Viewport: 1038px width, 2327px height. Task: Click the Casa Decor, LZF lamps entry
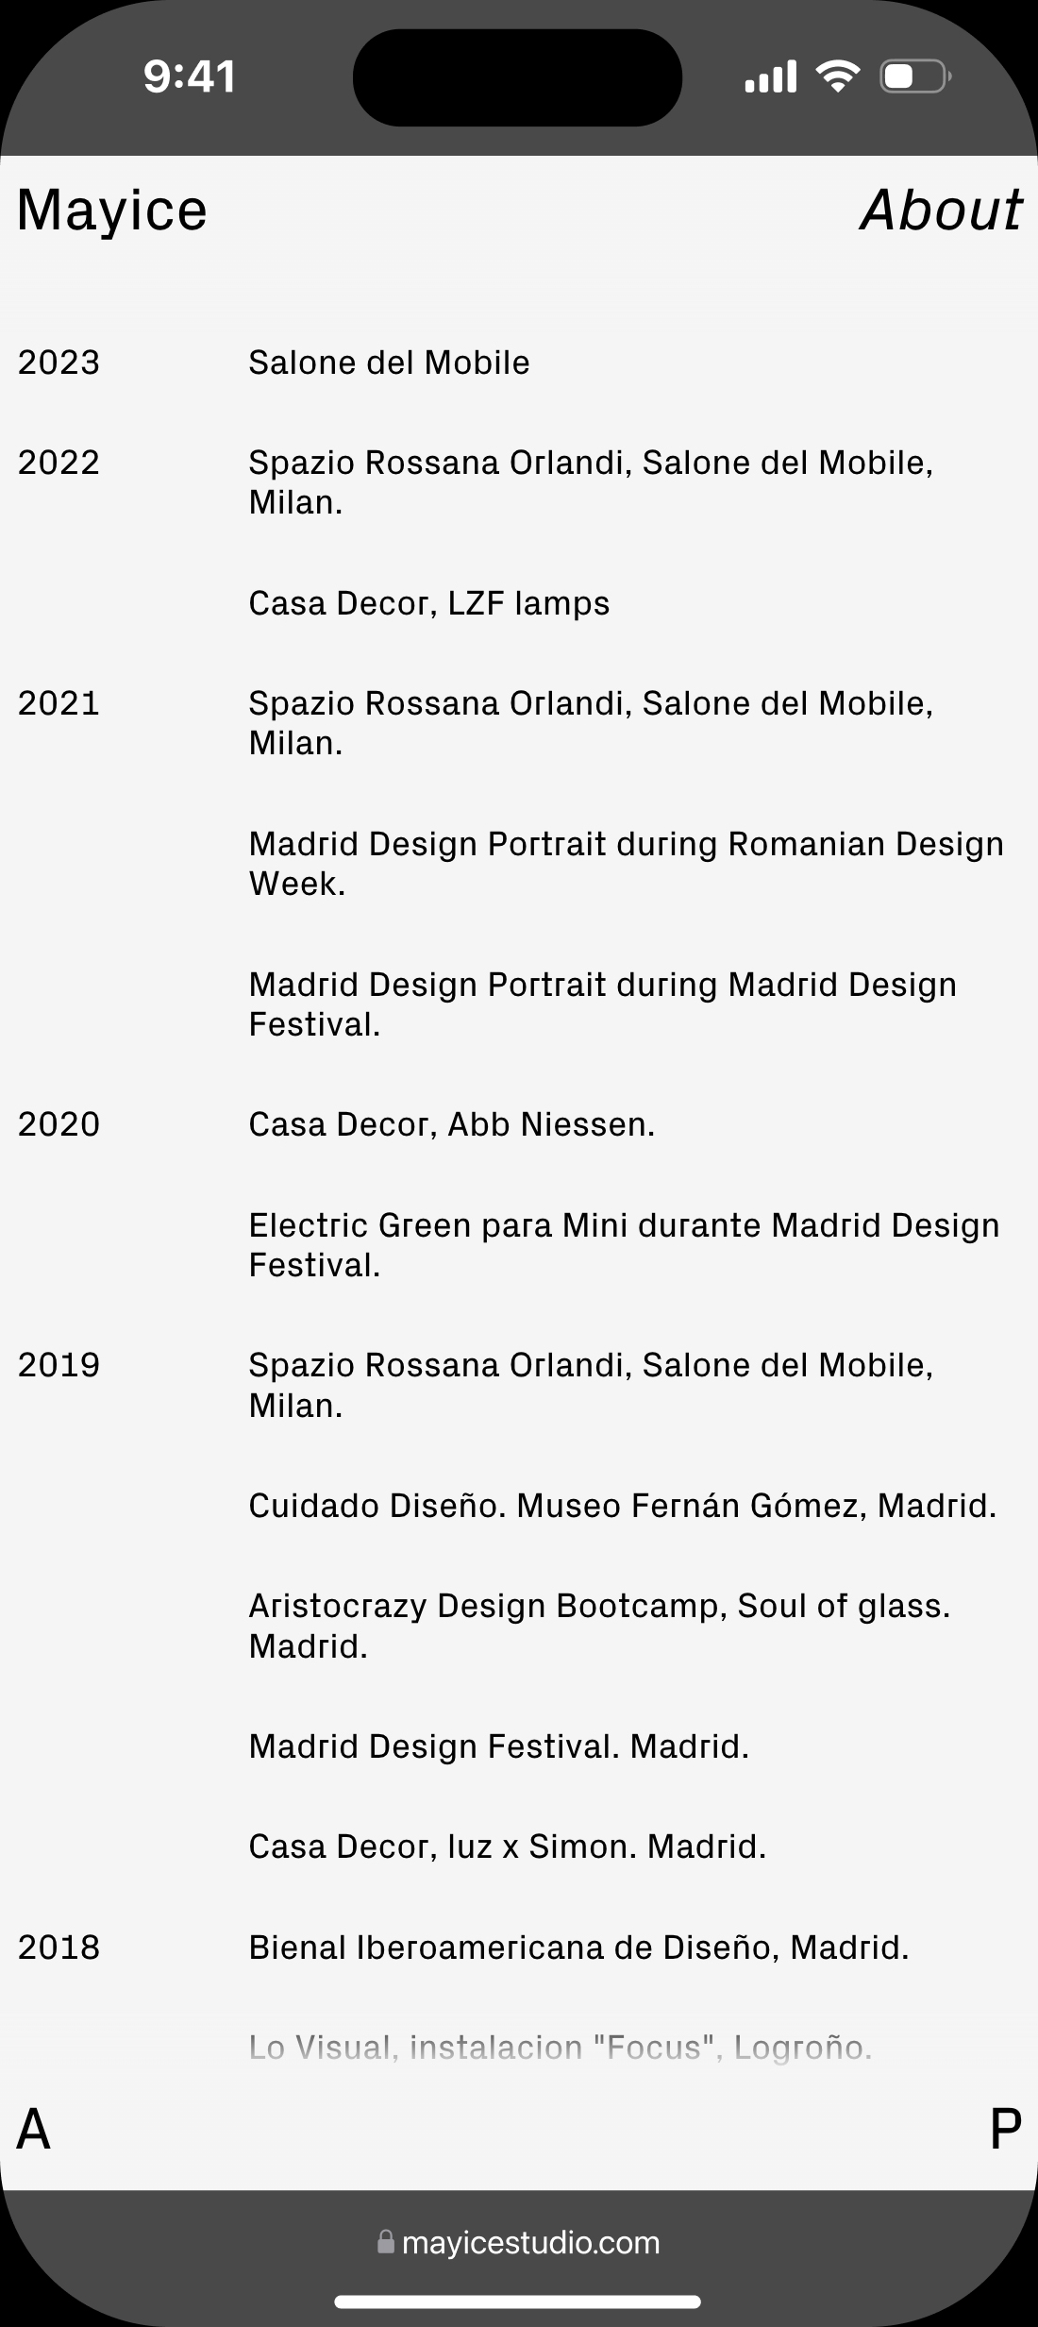tap(428, 603)
